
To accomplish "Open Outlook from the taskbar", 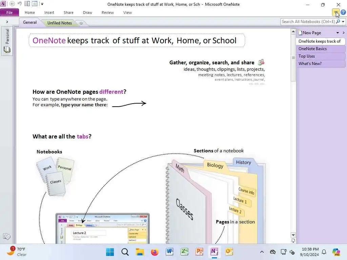I will click(229, 252).
